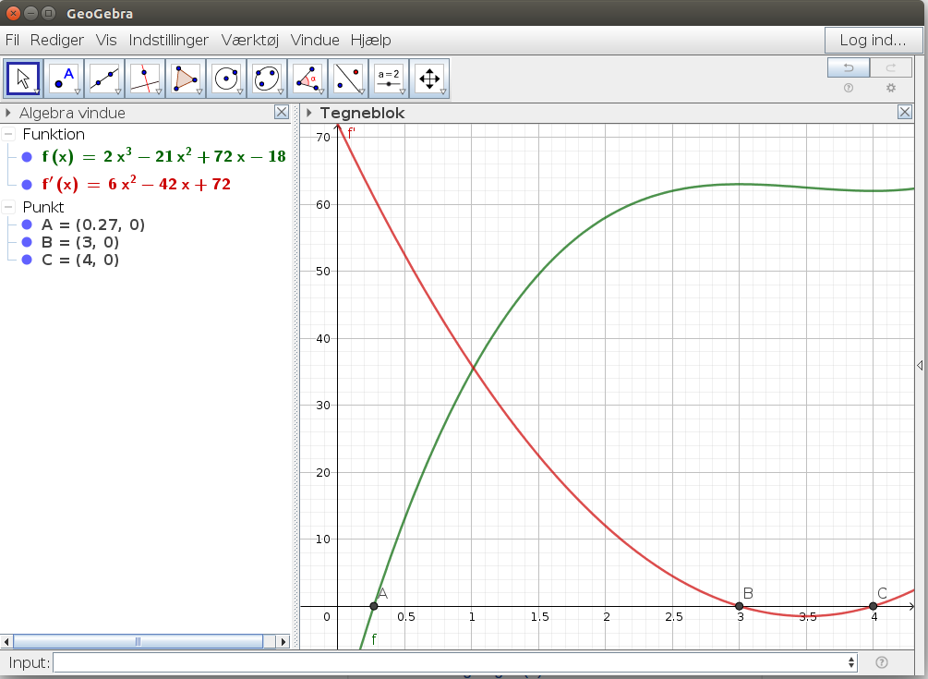Toggle visibility of point C
This screenshot has height=679, width=928.
[27, 260]
